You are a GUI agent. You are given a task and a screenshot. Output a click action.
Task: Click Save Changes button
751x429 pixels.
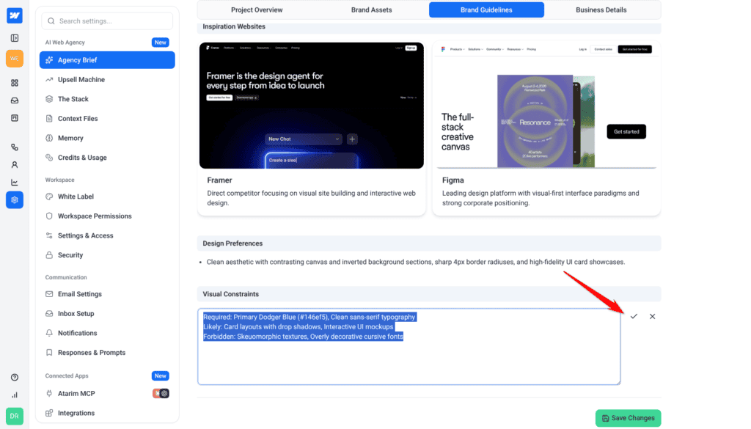[629, 418]
